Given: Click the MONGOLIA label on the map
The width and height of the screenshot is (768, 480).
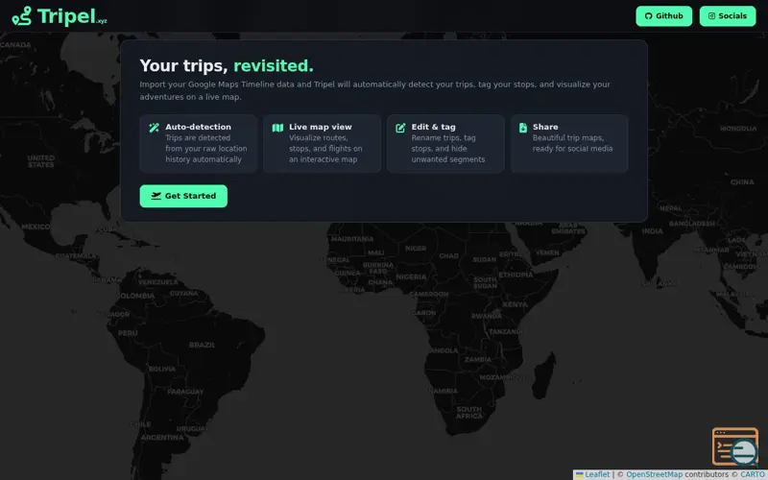Looking at the screenshot, I should click(738, 129).
